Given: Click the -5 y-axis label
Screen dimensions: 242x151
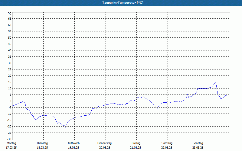Looking at the screenshot, I should [x=10, y=108].
